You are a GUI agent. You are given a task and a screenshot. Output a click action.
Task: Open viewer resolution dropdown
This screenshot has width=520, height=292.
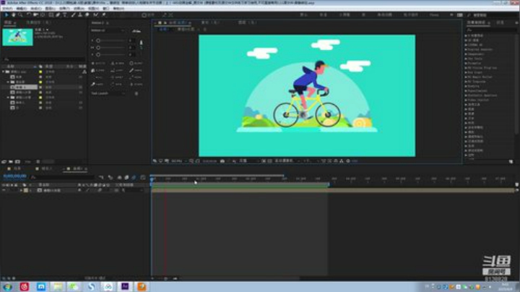point(248,161)
